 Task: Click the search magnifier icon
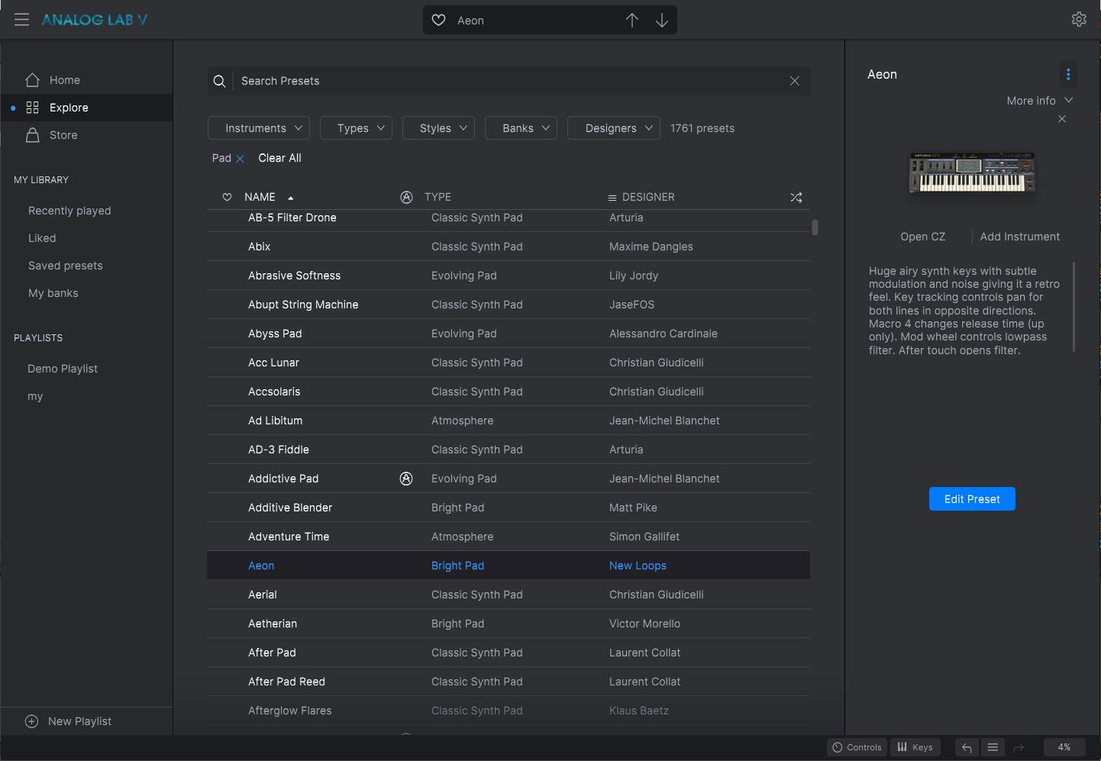click(x=219, y=81)
